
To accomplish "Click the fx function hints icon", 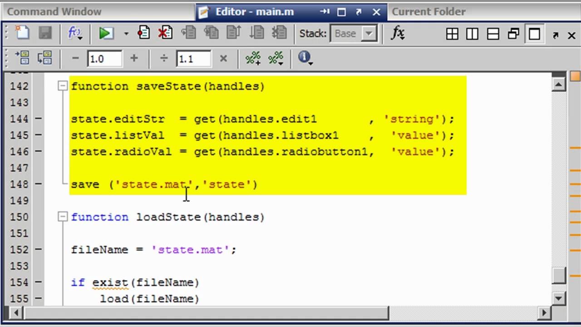I will pyautogui.click(x=398, y=33).
